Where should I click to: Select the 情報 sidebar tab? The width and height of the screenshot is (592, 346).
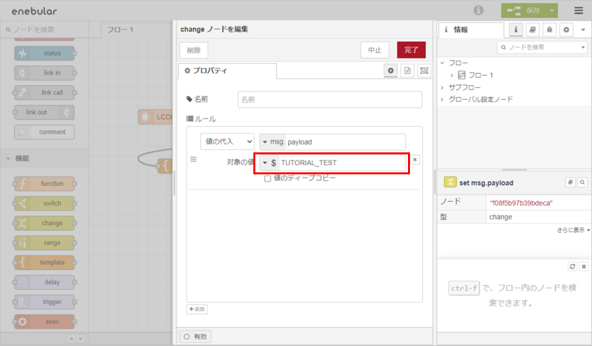471,30
